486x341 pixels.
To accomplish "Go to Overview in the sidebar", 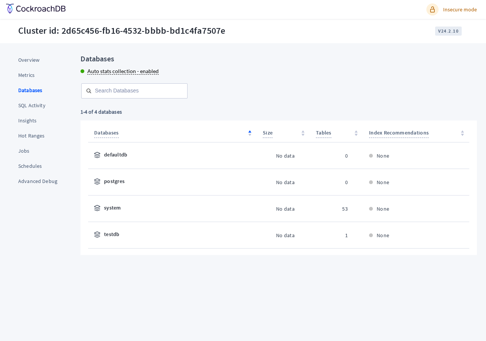I will pos(29,60).
